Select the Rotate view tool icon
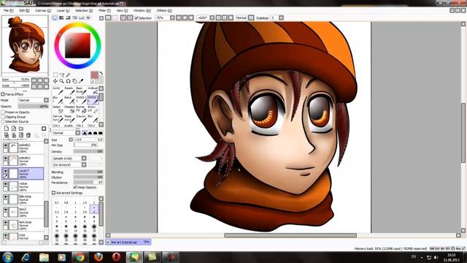Viewport: 467px width, 263px height. (x=68, y=81)
